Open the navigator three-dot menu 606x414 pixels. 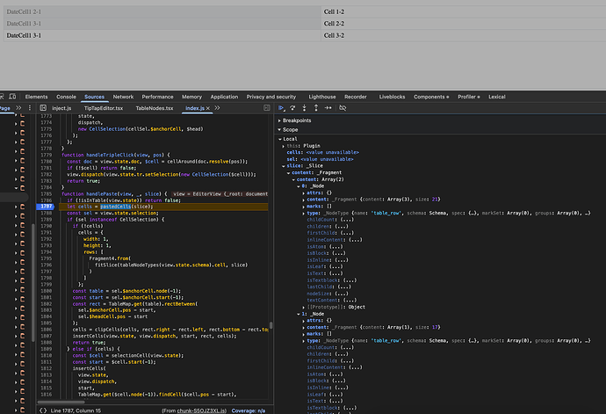coord(30,108)
